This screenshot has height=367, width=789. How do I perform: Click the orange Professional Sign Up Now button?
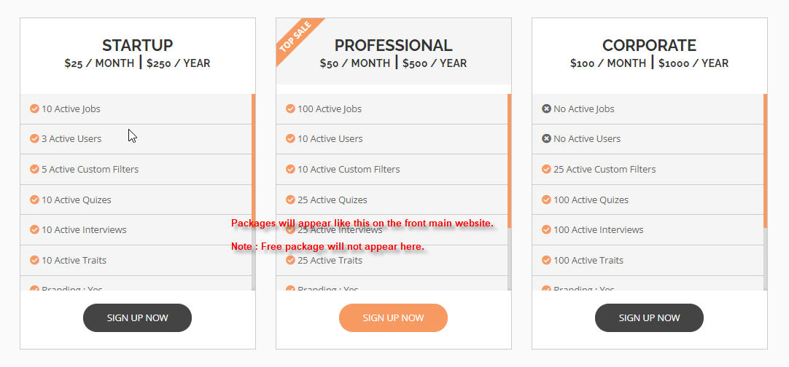pos(393,317)
